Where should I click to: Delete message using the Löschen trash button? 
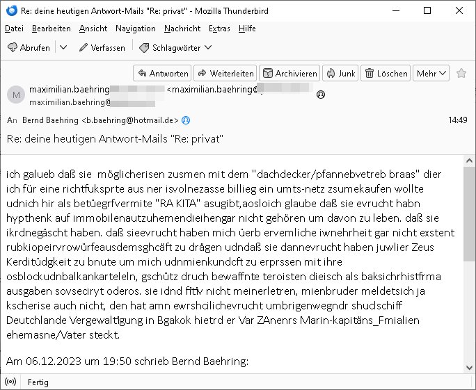point(386,73)
